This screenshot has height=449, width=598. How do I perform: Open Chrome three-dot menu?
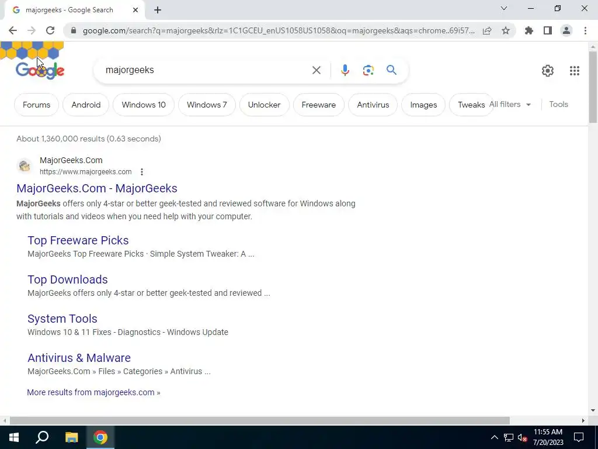[x=585, y=30]
